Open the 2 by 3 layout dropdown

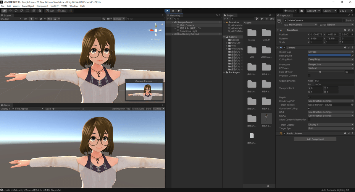(346, 11)
